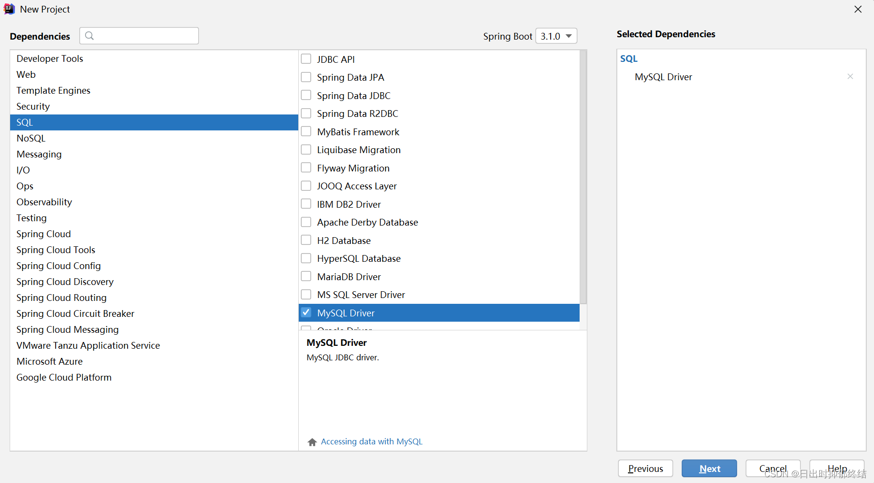
Task: Choose Spring Cloud Config category
Action: (154, 266)
